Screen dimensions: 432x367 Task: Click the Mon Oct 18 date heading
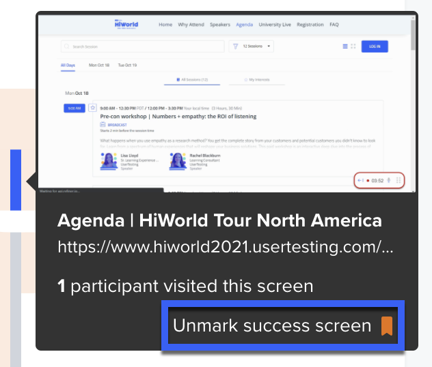click(77, 93)
